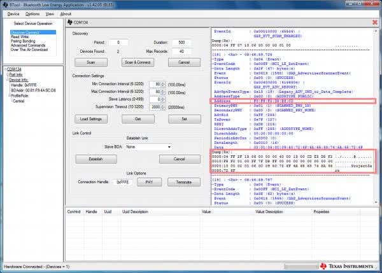Image resolution: width=382 pixels, height=273 pixels.
Task: Select Read Write device operation
Action: (x=20, y=37)
